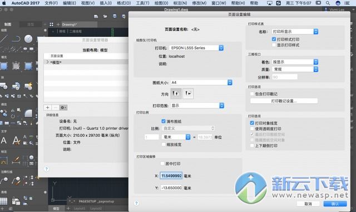Open the 视图(V) menu
This screenshot has height=212, width=356.
(x=88, y=3)
